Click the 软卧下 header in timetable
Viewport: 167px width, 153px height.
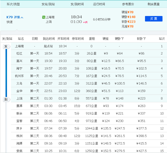pos(141,38)
